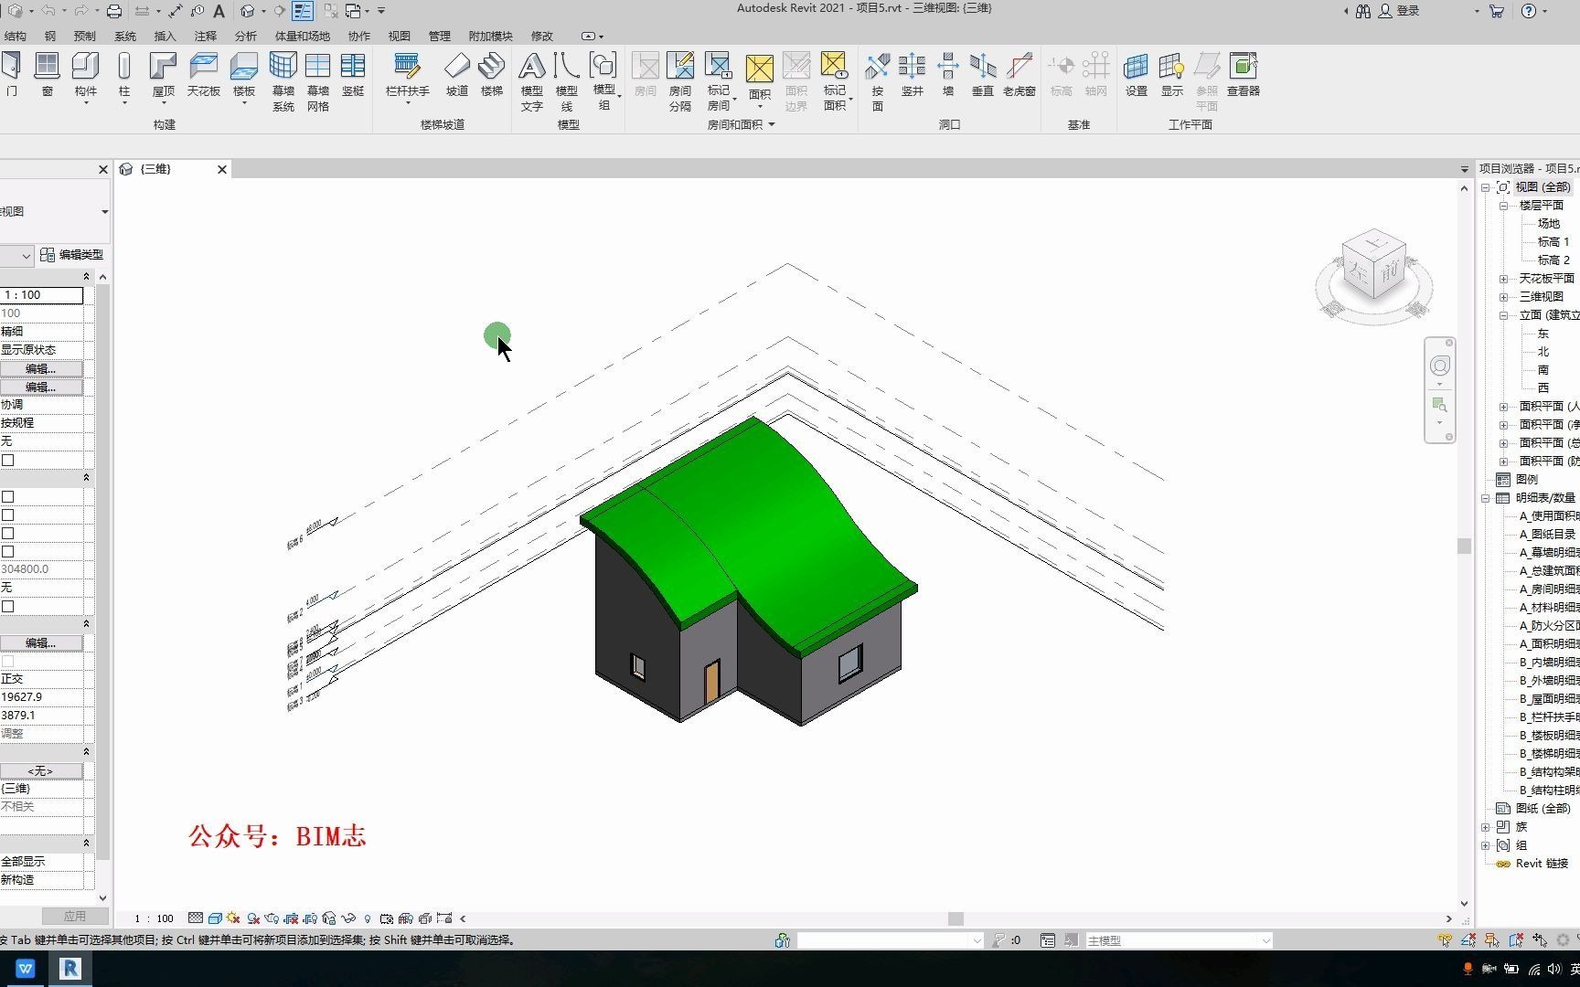The image size is (1580, 987).
Task: Switch to the 协作 ribbon tab
Action: (x=358, y=36)
